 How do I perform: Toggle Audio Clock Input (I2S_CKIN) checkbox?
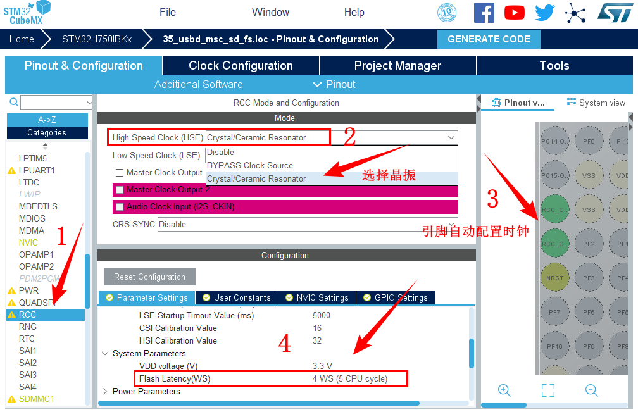point(120,207)
